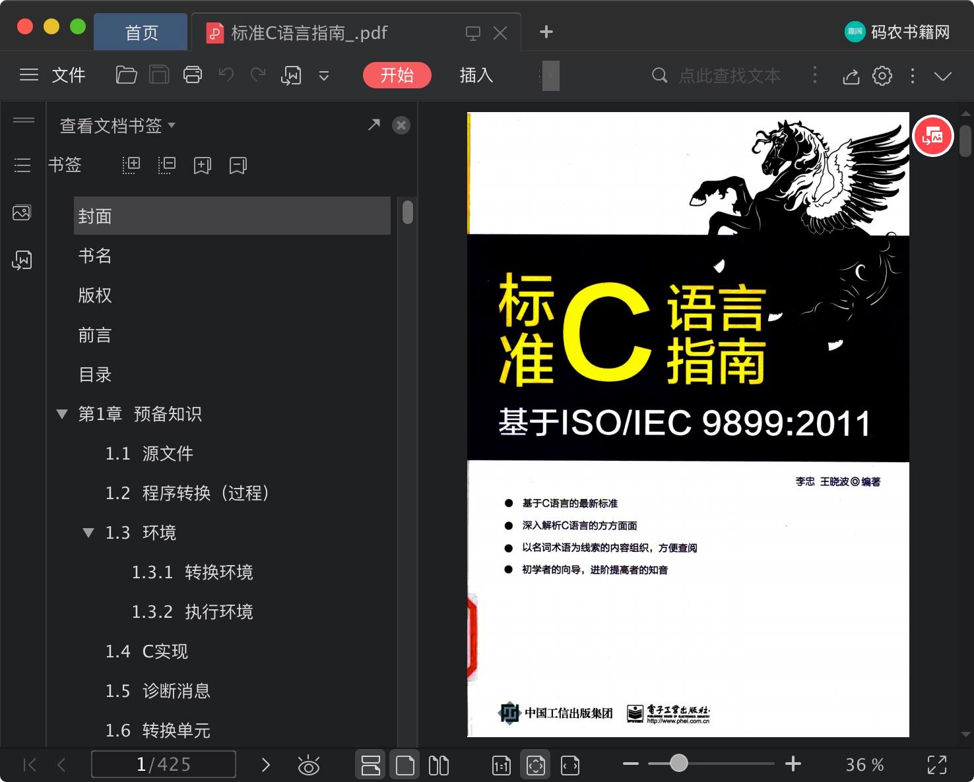The width and height of the screenshot is (974, 782).
Task: Open a file with the folder icon
Action: (126, 75)
